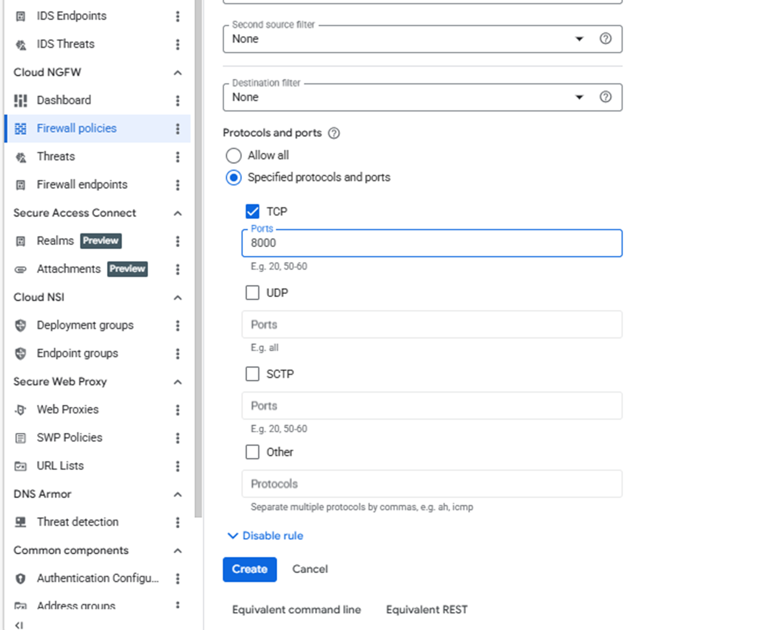Enable the SCTP checkbox
782x630 pixels.
point(252,374)
